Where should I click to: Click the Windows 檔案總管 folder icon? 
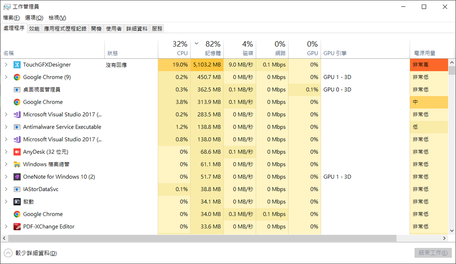[x=17, y=165]
